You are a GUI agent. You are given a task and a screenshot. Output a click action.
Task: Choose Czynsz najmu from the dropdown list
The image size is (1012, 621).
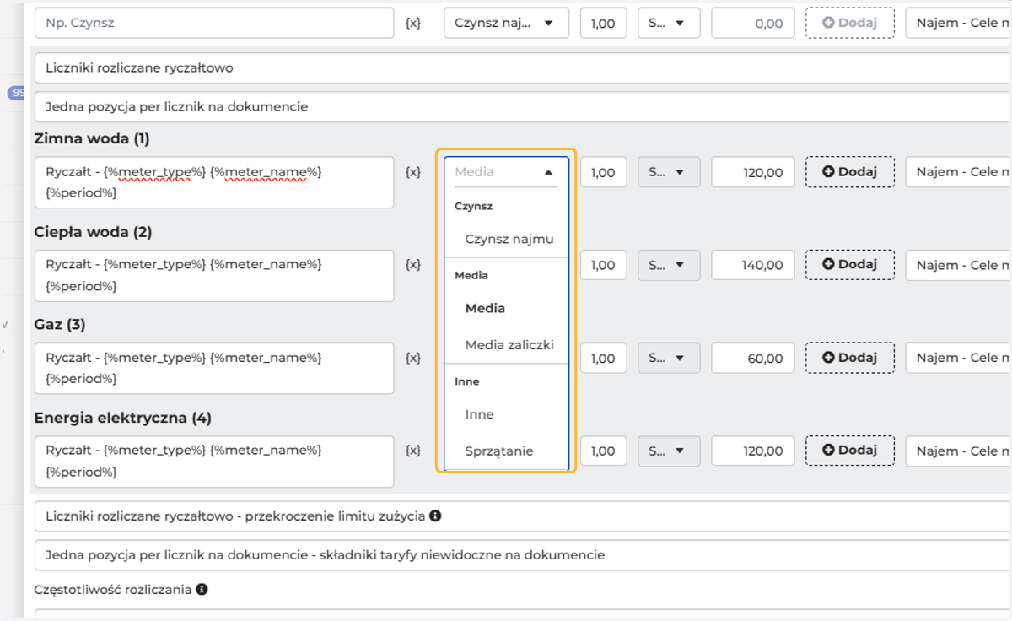tap(509, 239)
